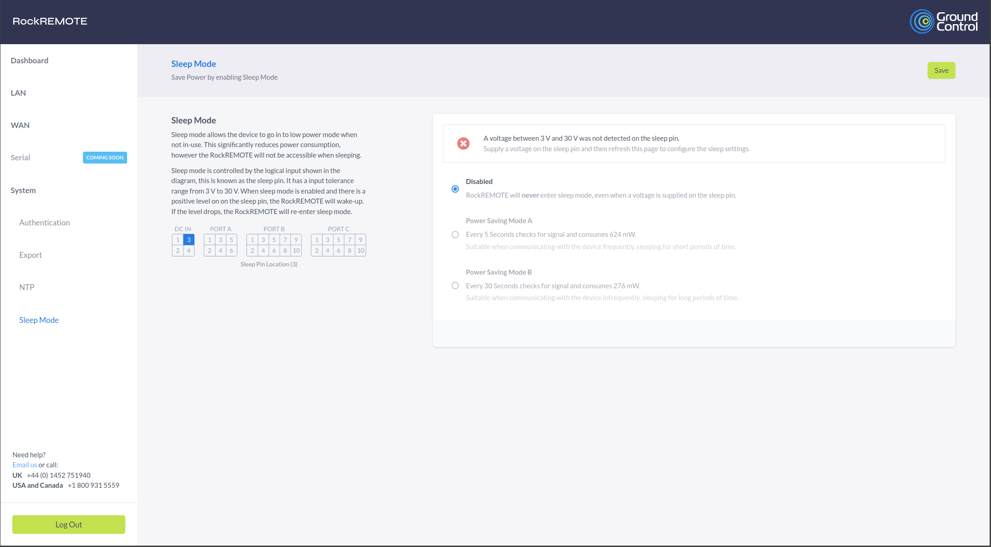Click the Ground Control logo icon
This screenshot has width=991, height=547.
(x=939, y=20)
